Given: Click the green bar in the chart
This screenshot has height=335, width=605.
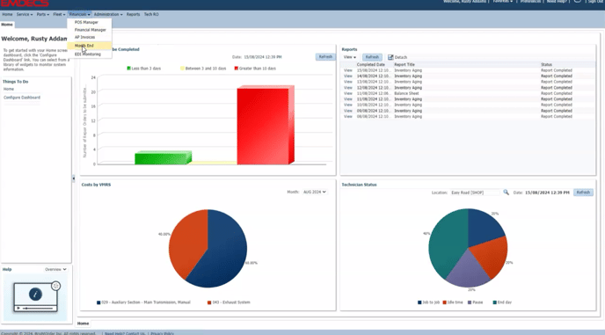Looking at the screenshot, I should pos(163,158).
